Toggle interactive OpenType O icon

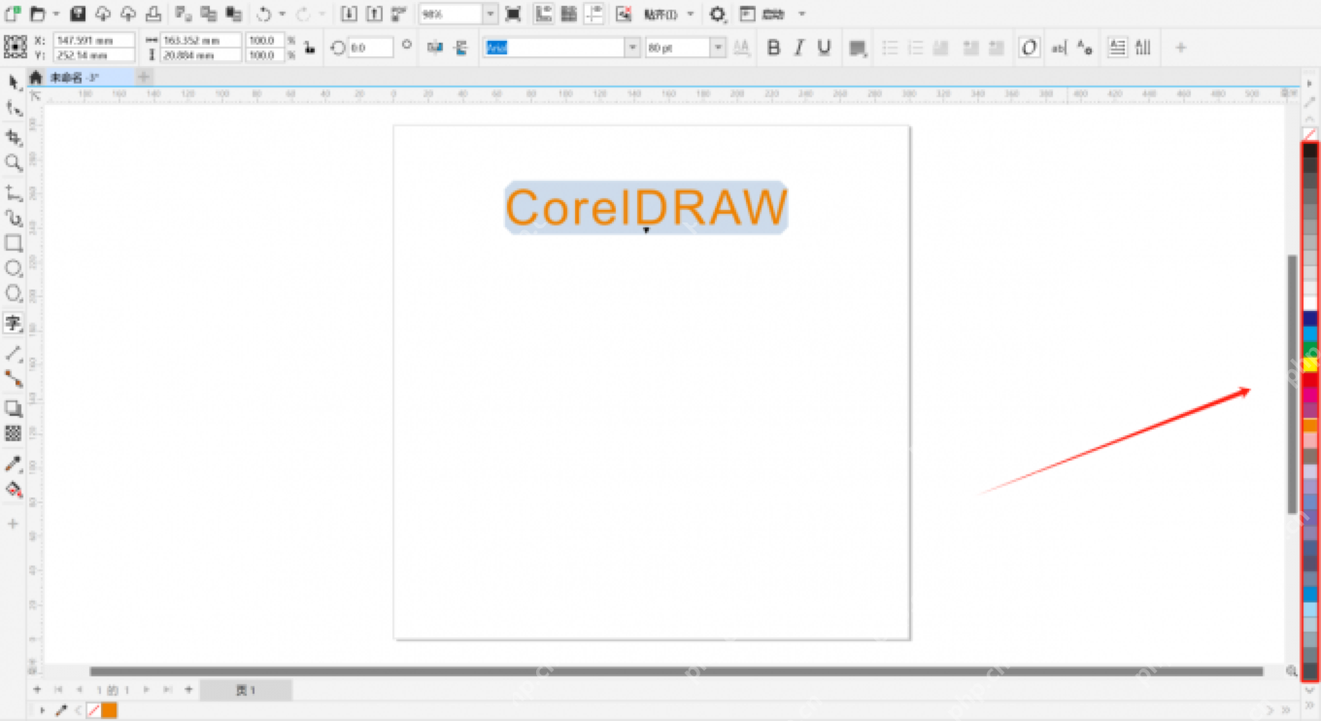[x=1029, y=48]
